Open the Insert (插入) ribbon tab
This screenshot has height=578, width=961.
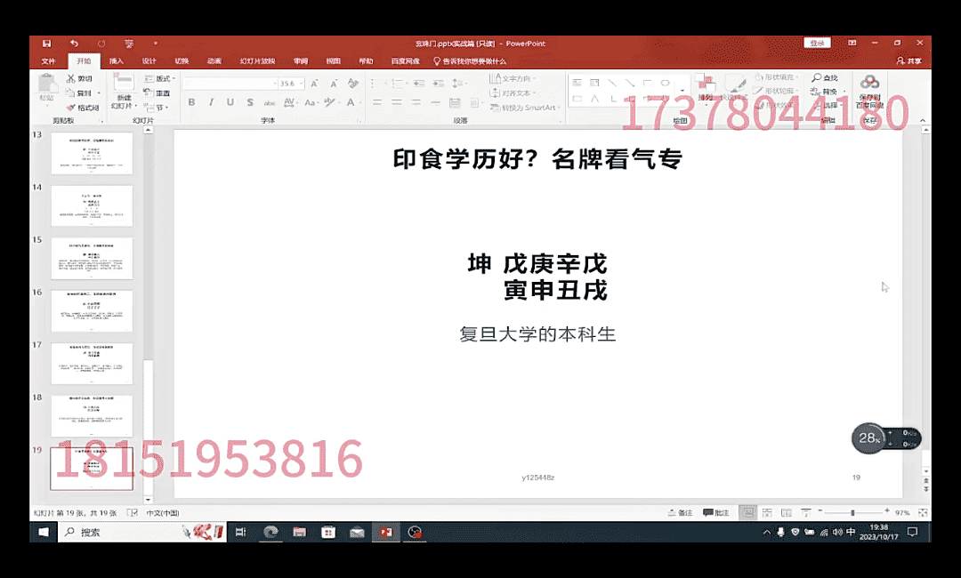[117, 61]
